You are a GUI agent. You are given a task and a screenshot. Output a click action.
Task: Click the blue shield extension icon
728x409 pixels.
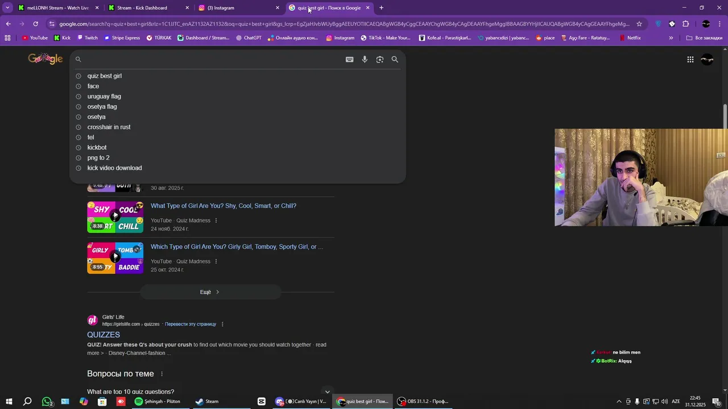658,24
